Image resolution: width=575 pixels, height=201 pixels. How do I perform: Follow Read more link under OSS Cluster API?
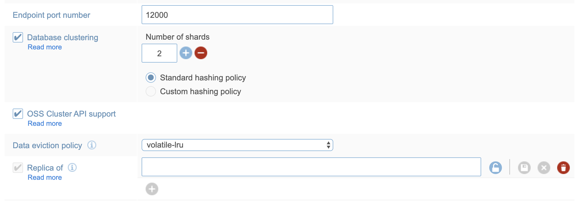click(45, 123)
